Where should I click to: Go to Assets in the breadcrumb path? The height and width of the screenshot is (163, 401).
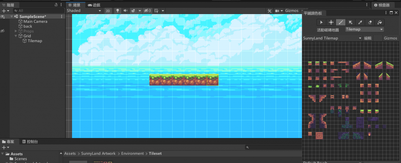tap(70, 154)
